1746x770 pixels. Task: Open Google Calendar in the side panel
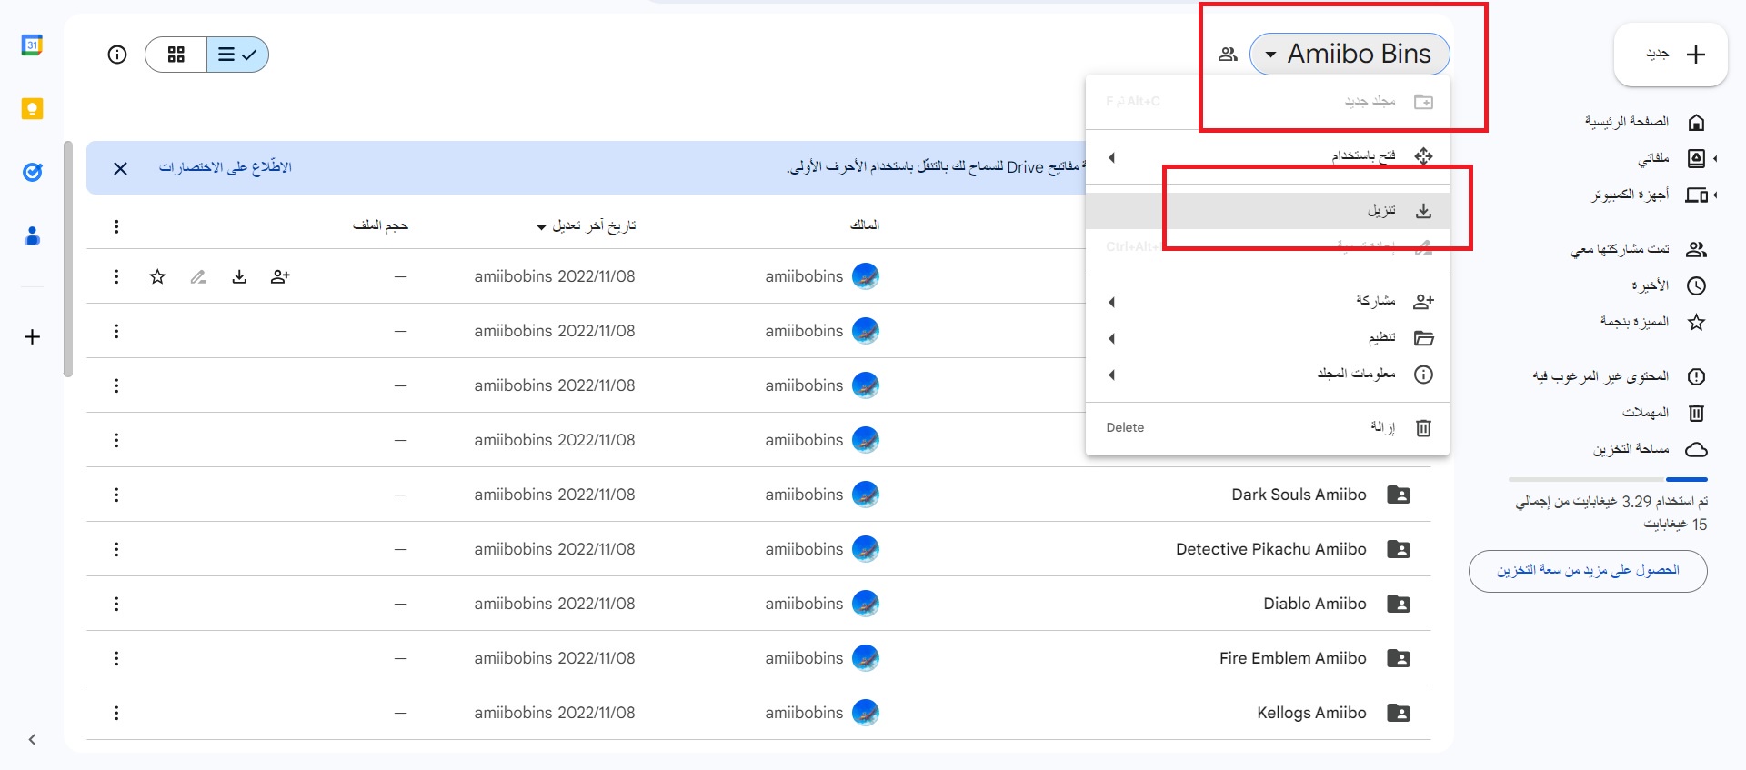point(32,45)
